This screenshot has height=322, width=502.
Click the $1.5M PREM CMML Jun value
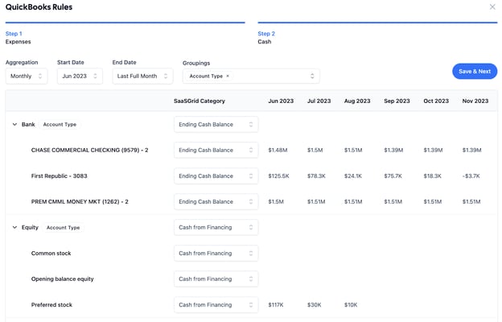(276, 201)
